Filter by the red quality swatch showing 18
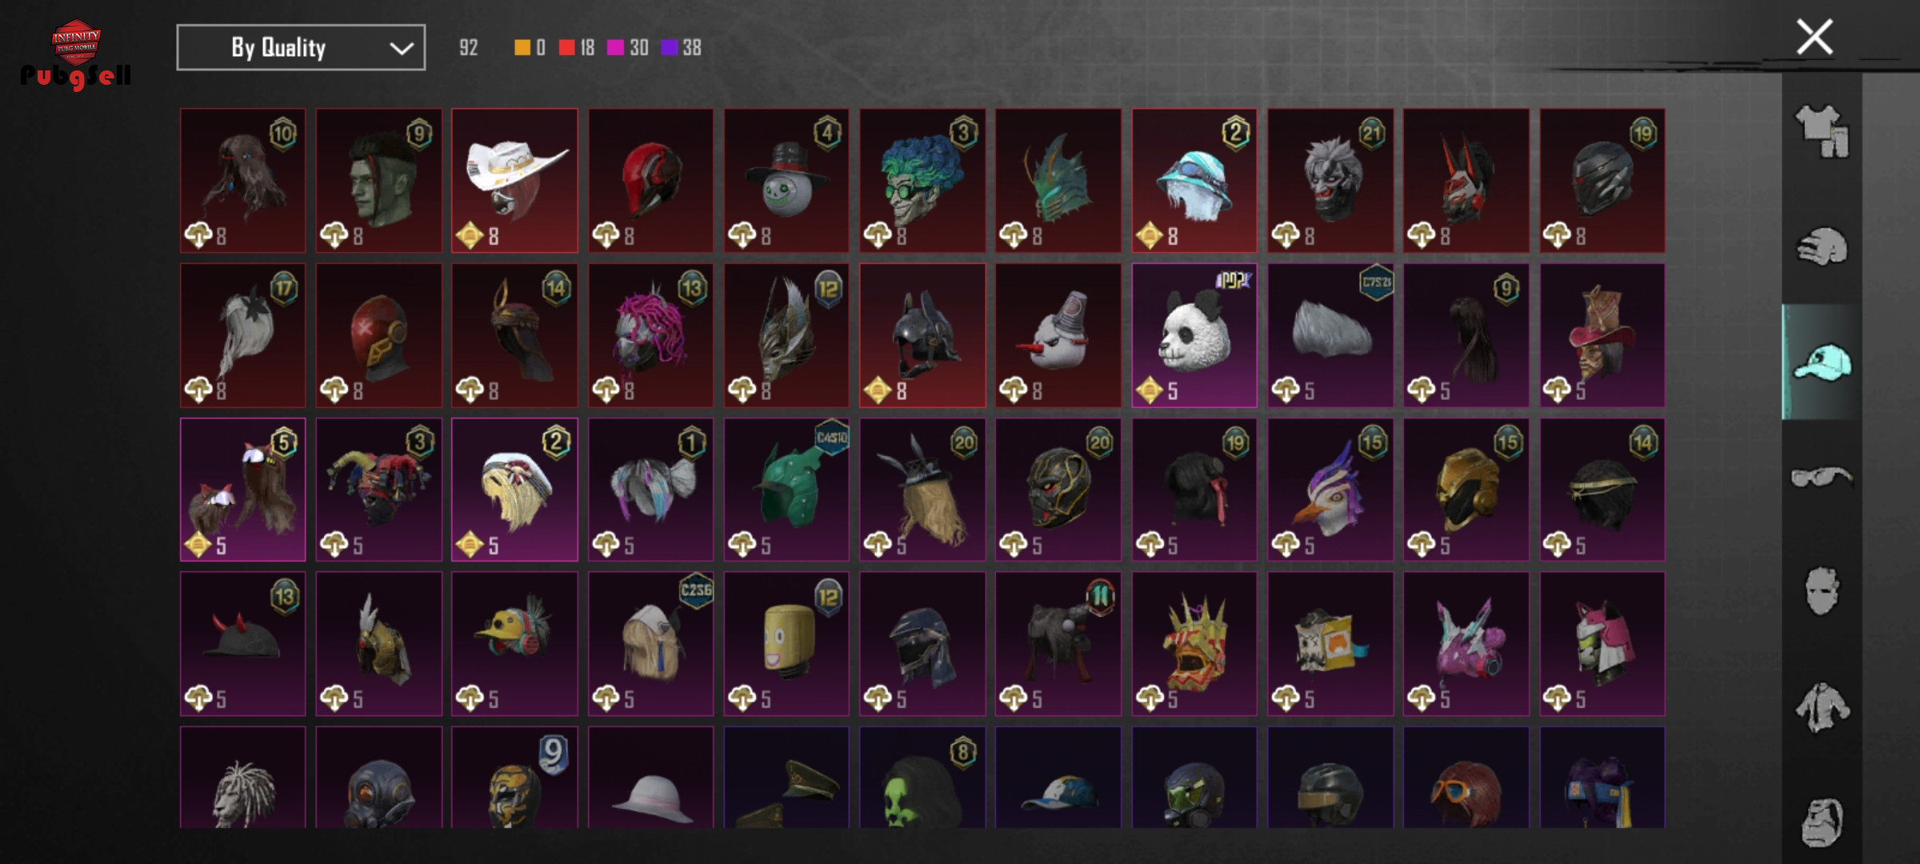This screenshot has height=864, width=1920. (577, 48)
